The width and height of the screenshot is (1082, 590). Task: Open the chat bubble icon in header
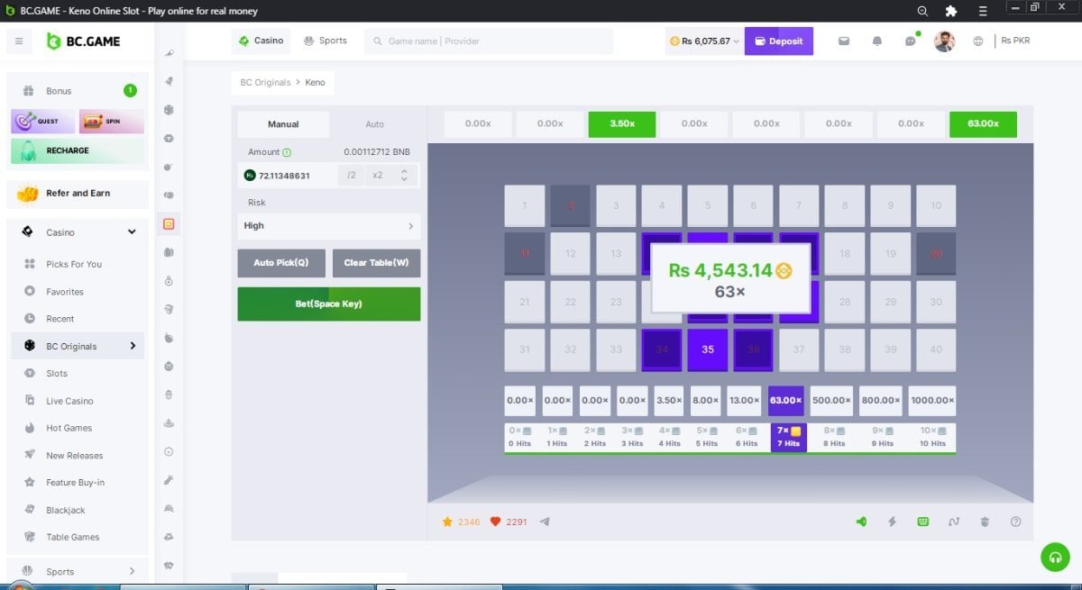[x=910, y=41]
